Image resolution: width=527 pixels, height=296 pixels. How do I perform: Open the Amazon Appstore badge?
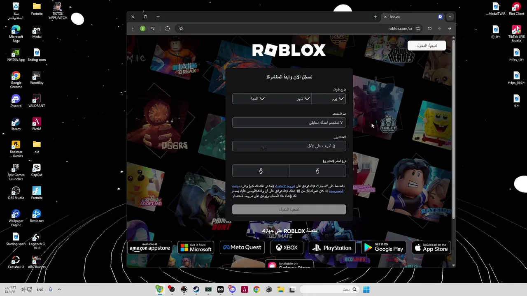(149, 247)
